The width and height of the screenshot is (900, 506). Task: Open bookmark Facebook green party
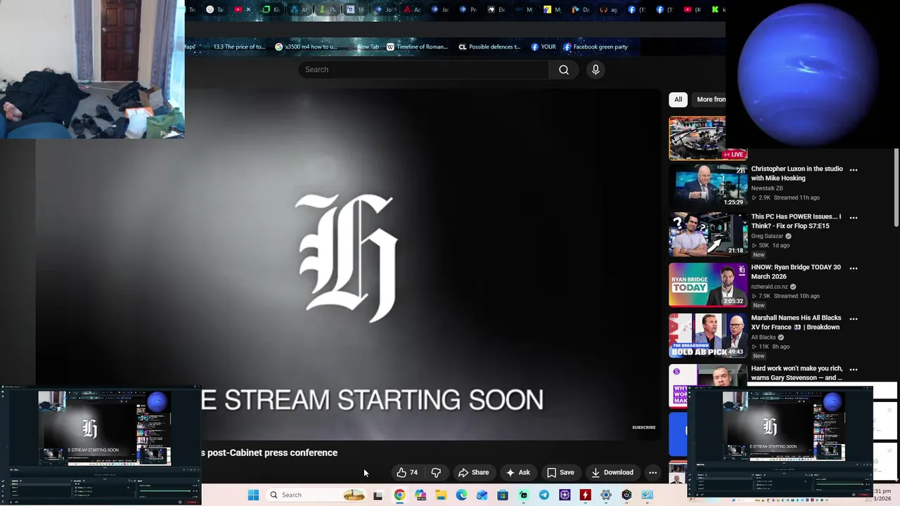596,47
